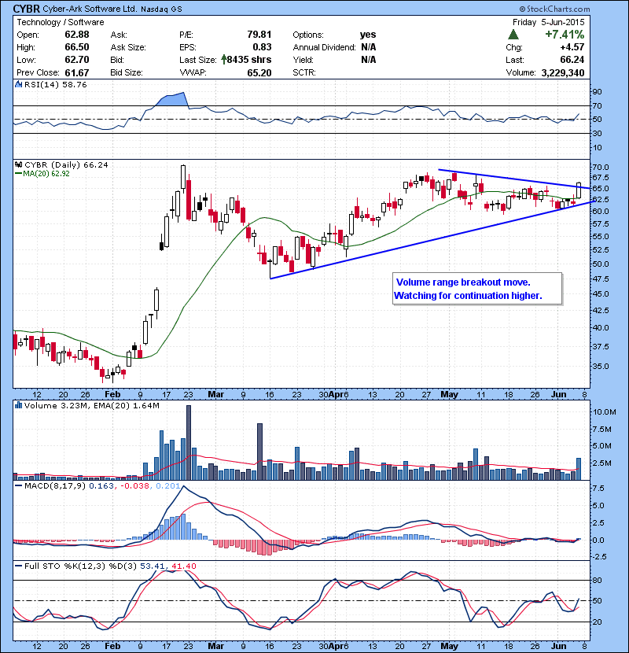Click the green up-arrow beside +7.41%
Screen dimensions: 629x653
(x=513, y=35)
